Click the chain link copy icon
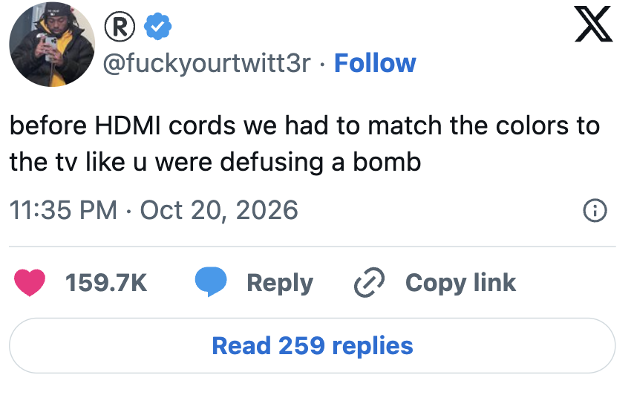This screenshot has width=634, height=395. [x=369, y=282]
